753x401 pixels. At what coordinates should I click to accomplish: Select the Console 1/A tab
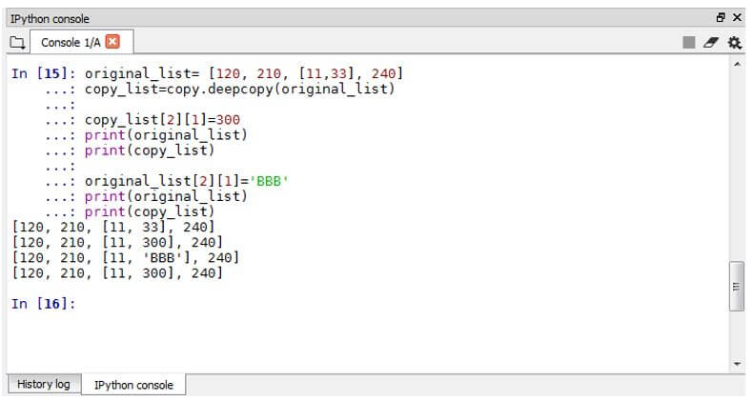(82, 42)
